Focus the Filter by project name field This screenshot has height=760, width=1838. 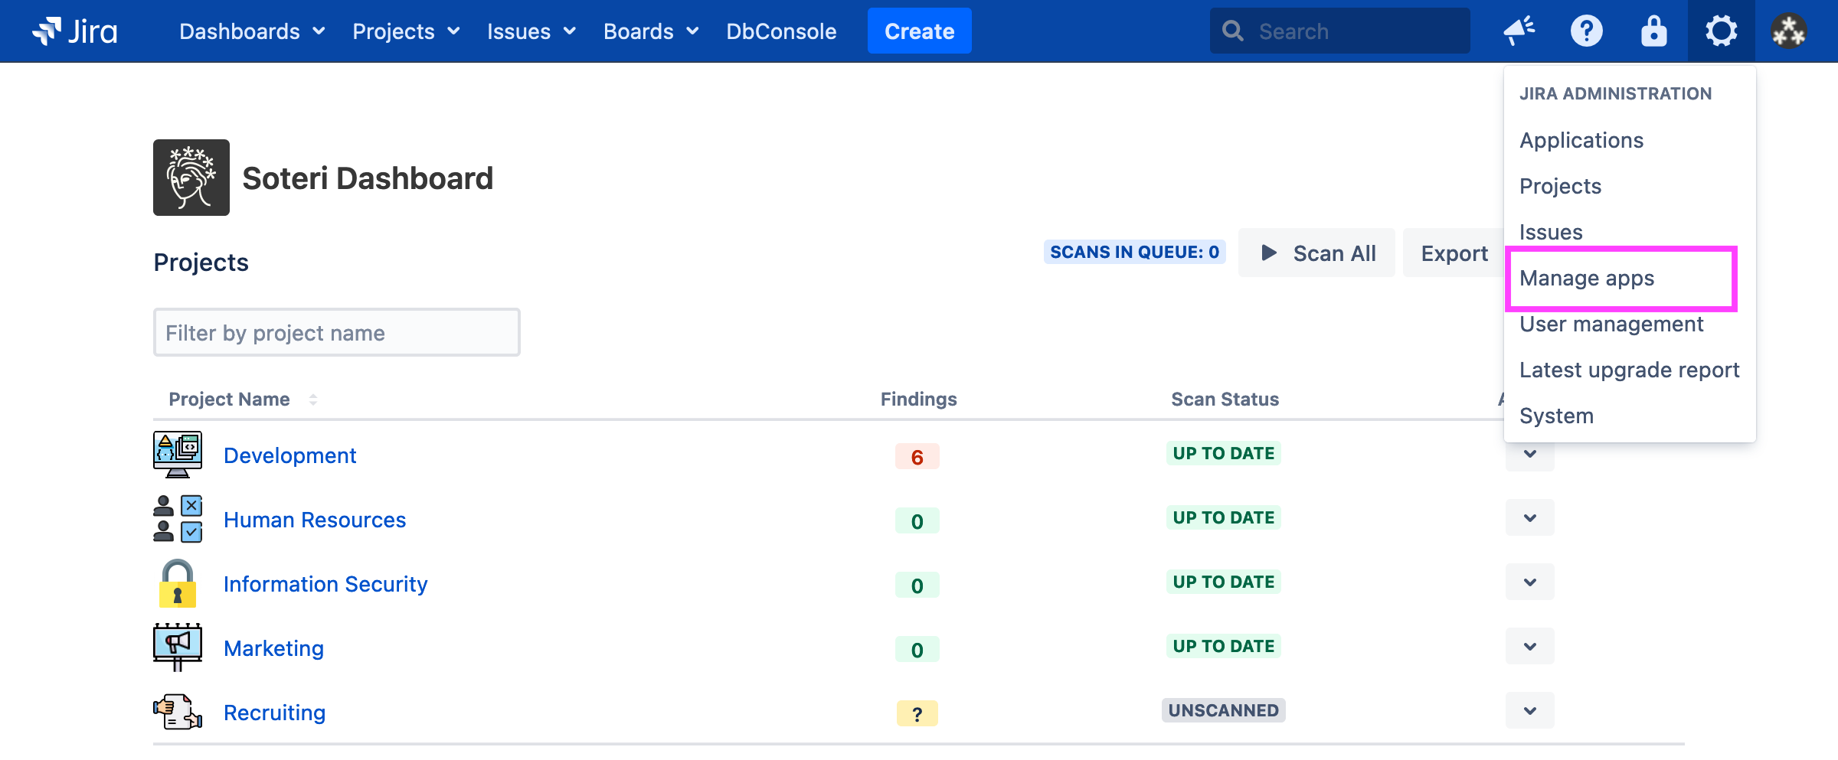coord(337,333)
